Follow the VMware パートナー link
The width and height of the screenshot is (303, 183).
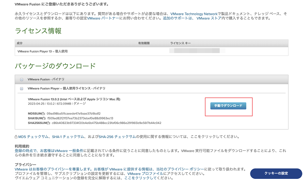click(103, 18)
